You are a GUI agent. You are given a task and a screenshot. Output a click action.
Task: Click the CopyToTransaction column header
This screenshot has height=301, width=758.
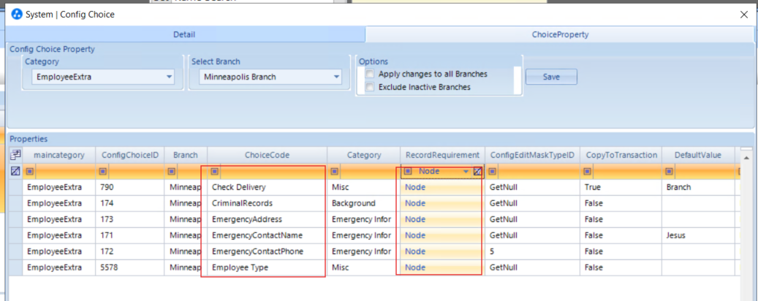tap(621, 155)
